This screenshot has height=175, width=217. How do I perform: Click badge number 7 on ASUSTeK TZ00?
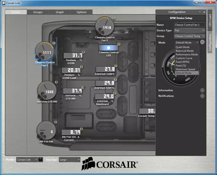click(x=116, y=66)
